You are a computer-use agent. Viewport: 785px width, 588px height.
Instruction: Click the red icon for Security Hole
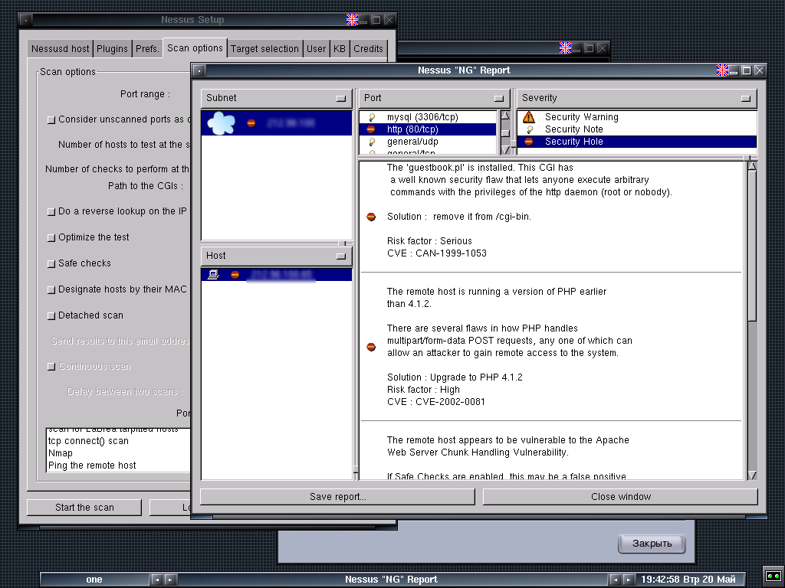[x=529, y=142]
